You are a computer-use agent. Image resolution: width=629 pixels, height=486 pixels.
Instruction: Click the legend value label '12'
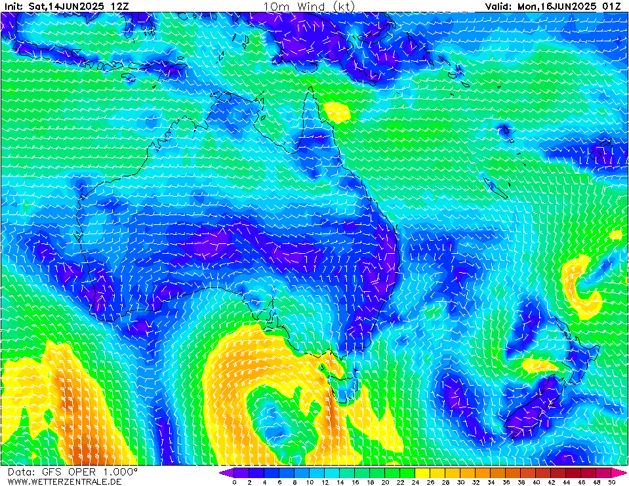click(x=325, y=482)
